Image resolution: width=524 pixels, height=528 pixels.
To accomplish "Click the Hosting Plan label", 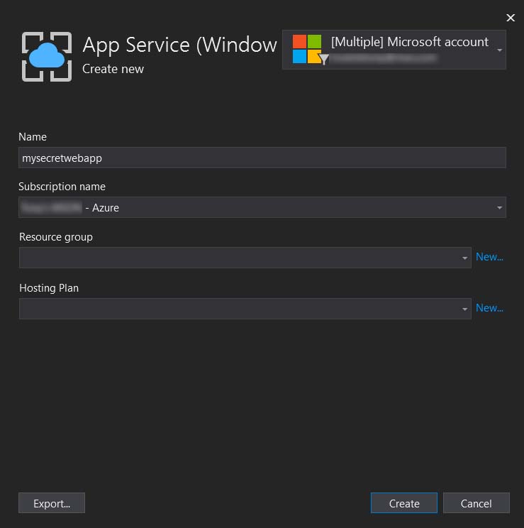I will pyautogui.click(x=49, y=288).
